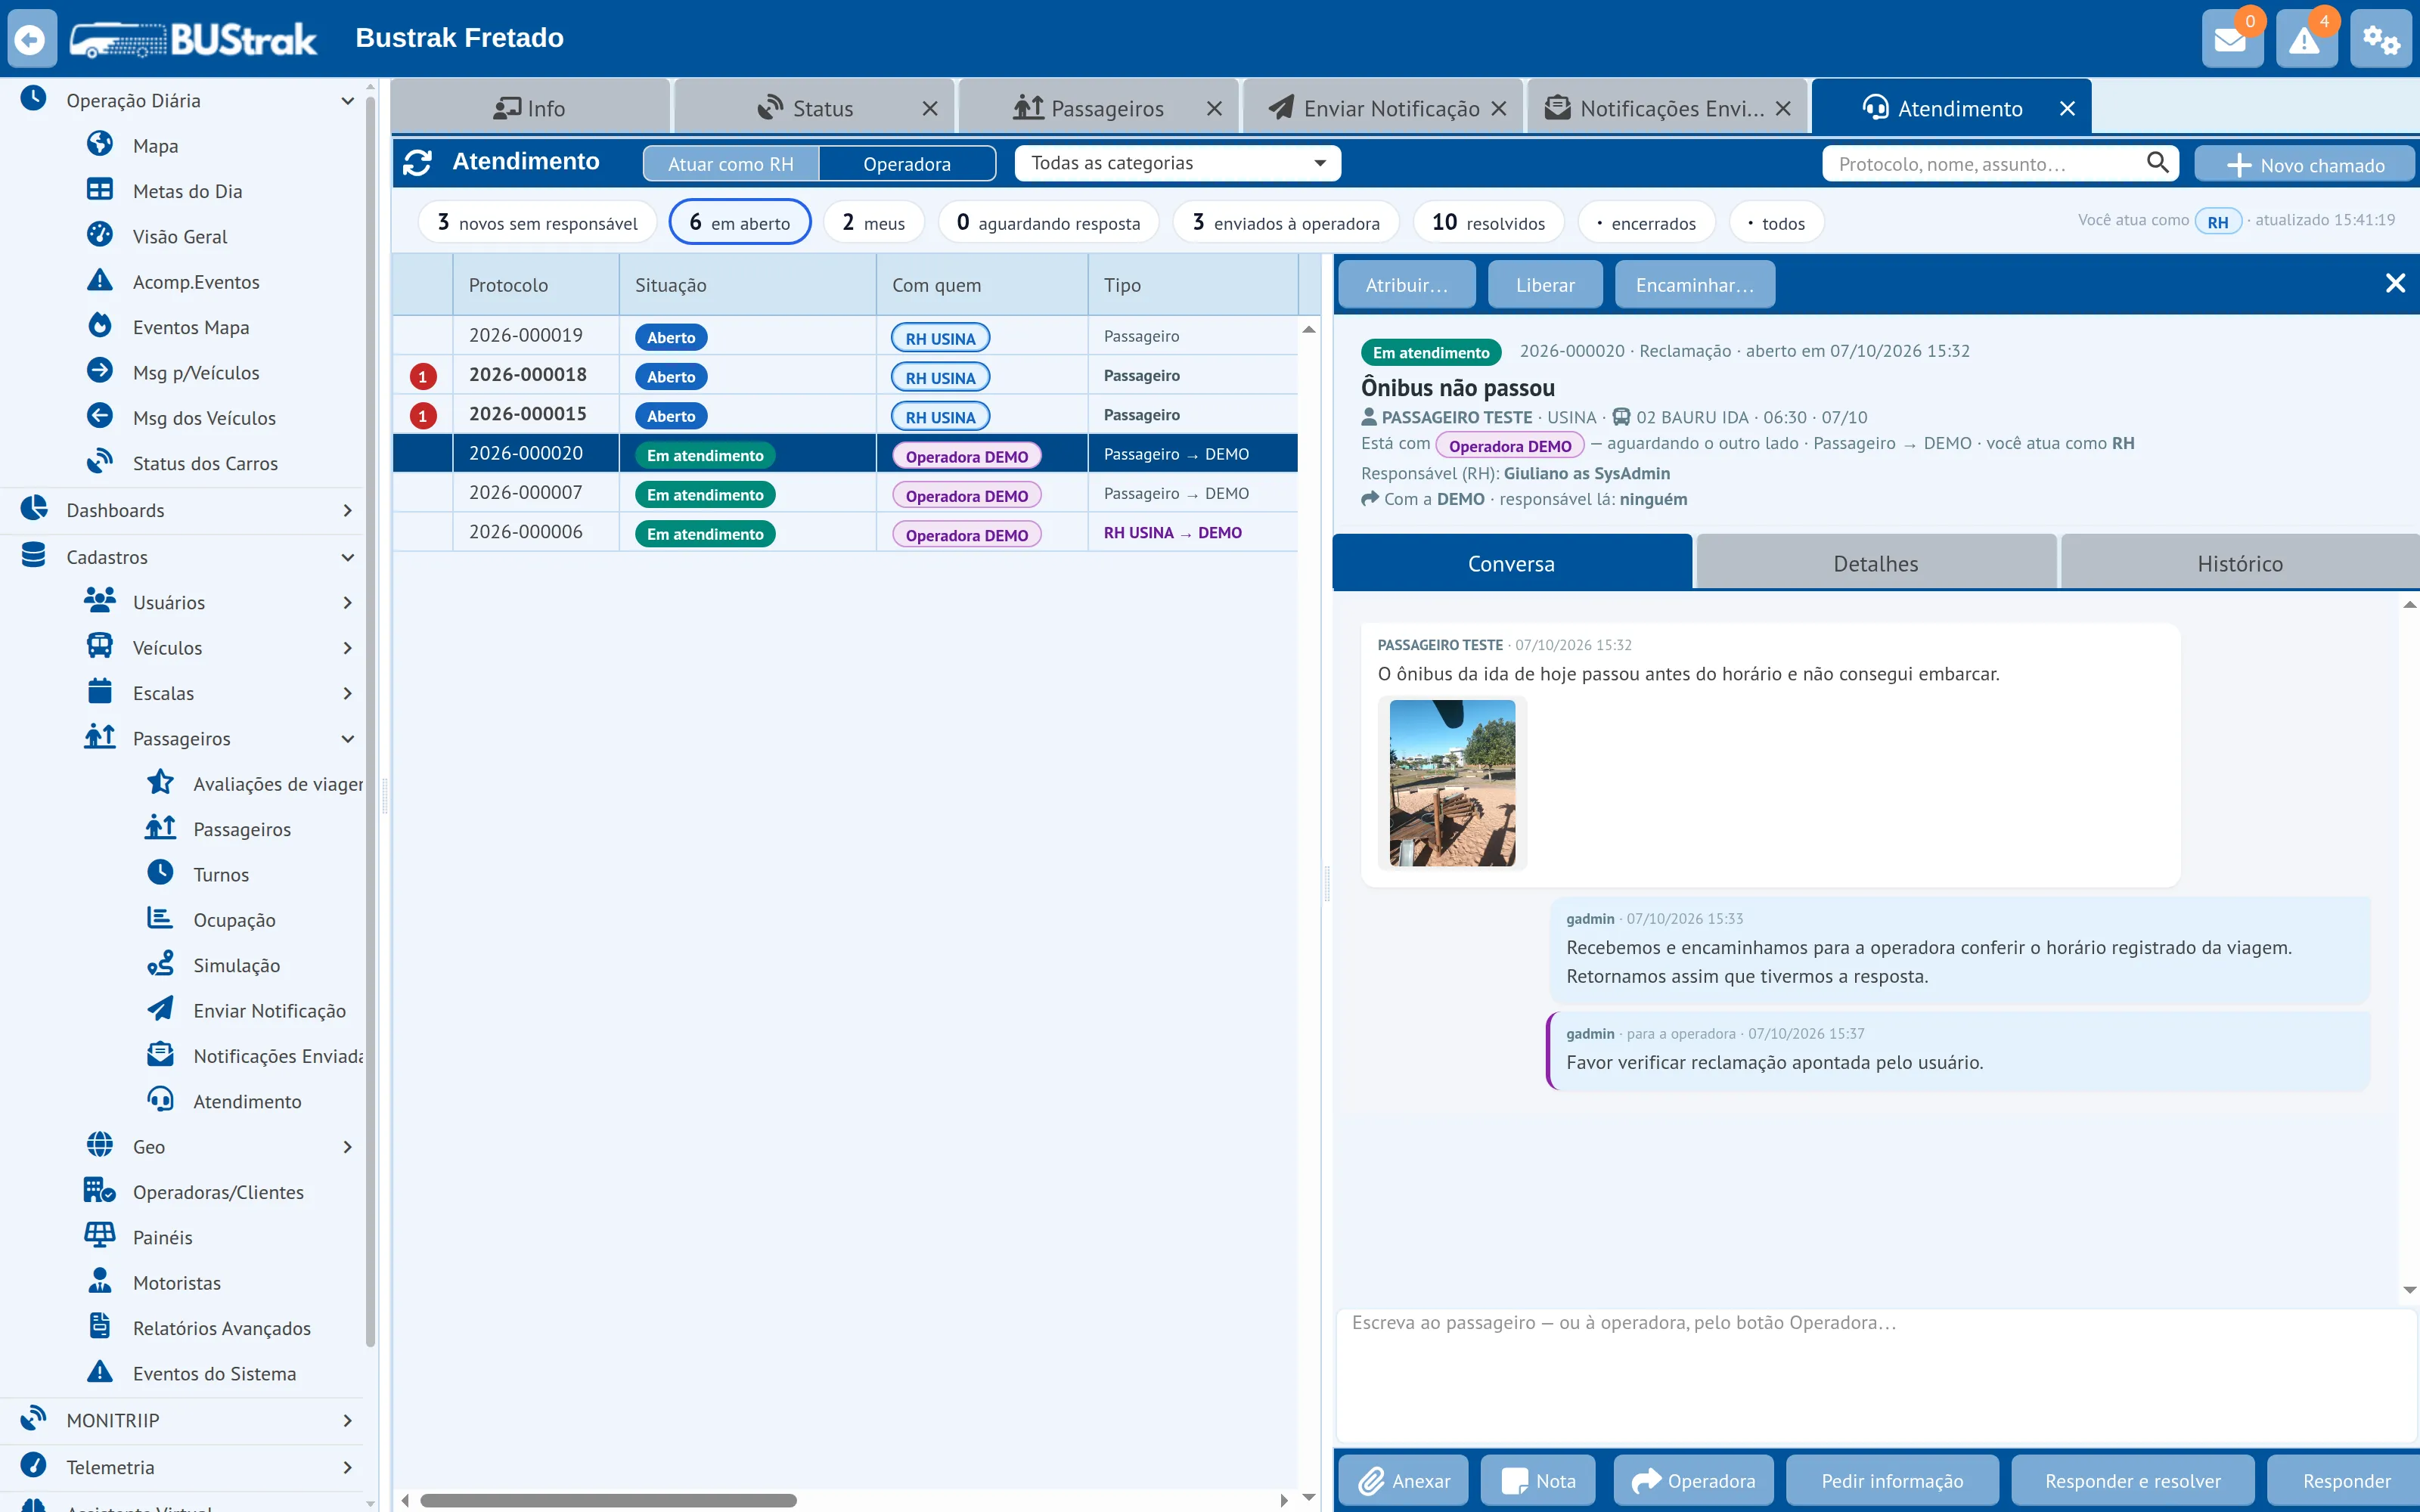Click the Responder e resolver button
Image resolution: width=2420 pixels, height=1512 pixels.
click(x=2132, y=1480)
